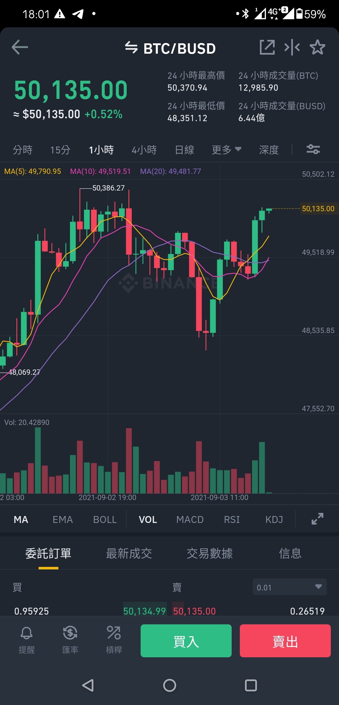Expand chart to fullscreen

pyautogui.click(x=317, y=519)
